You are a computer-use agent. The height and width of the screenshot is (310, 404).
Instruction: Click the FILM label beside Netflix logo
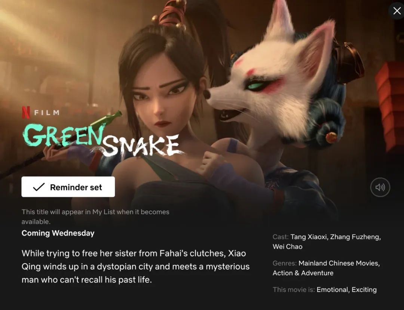tap(47, 113)
